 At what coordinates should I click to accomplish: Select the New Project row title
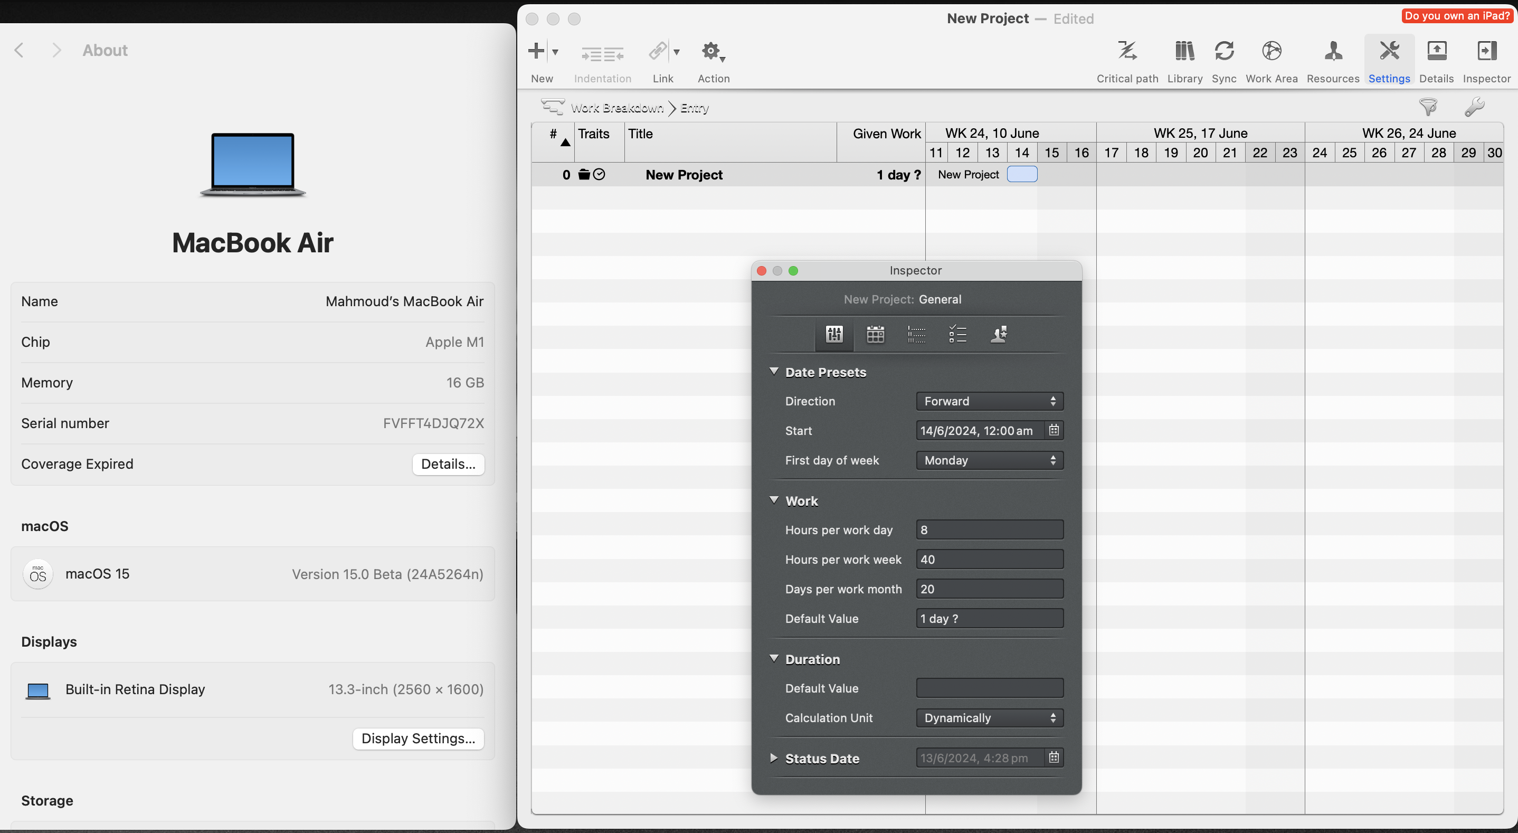tap(684, 175)
